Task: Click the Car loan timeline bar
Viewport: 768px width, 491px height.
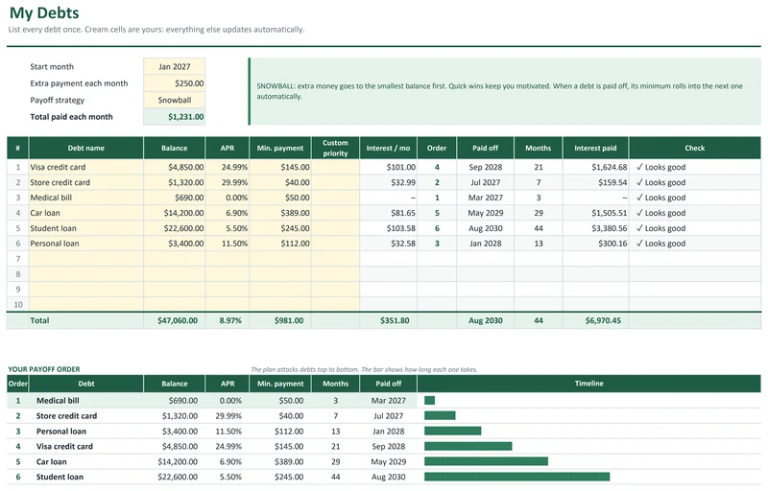Action: tap(486, 461)
